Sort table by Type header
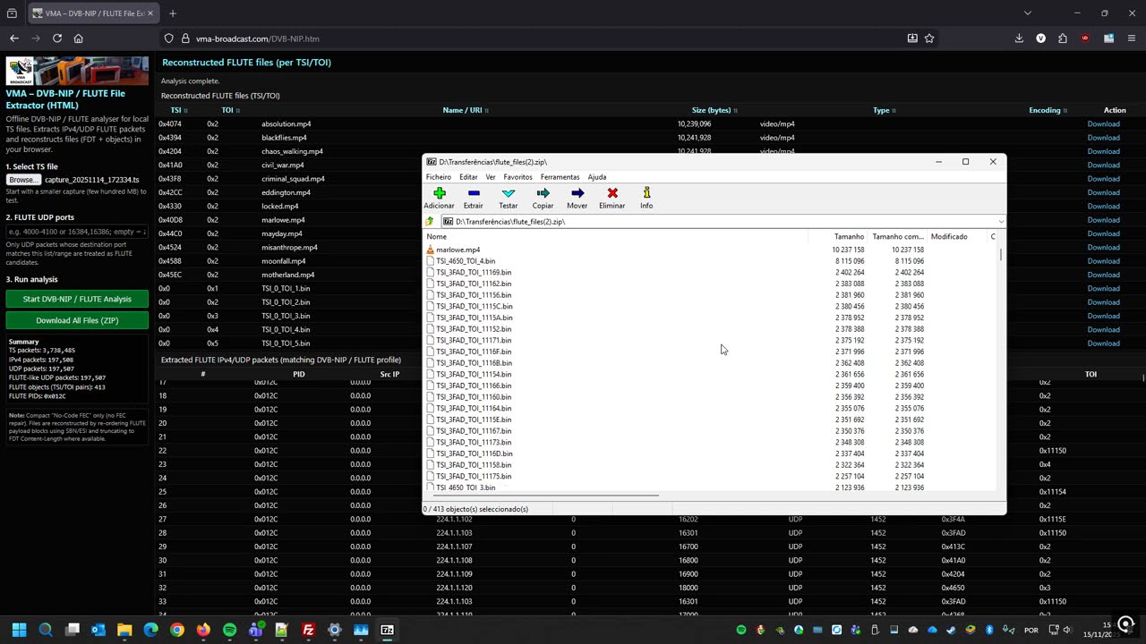1146x644 pixels. (884, 110)
